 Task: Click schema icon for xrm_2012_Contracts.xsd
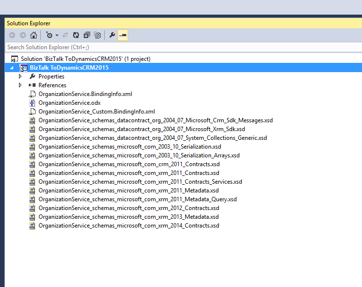tap(32, 208)
